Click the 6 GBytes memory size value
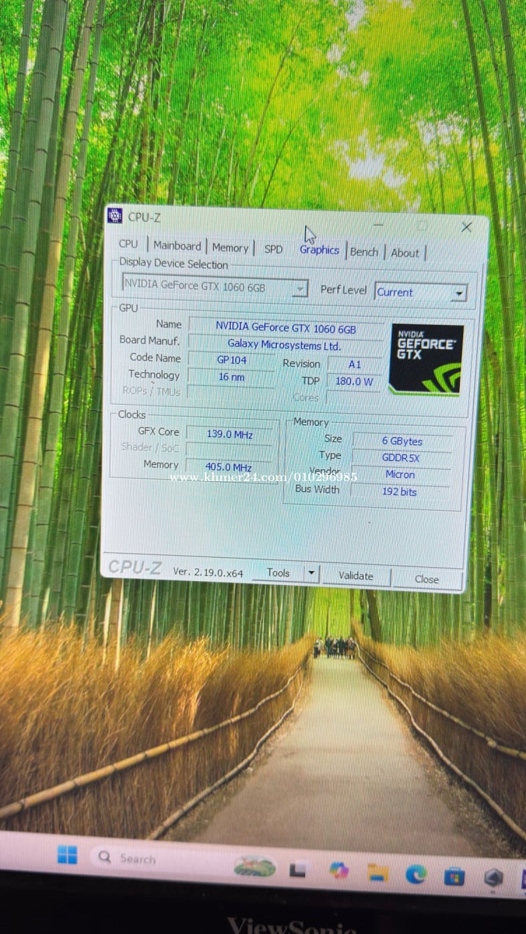This screenshot has width=526, height=934. (402, 441)
